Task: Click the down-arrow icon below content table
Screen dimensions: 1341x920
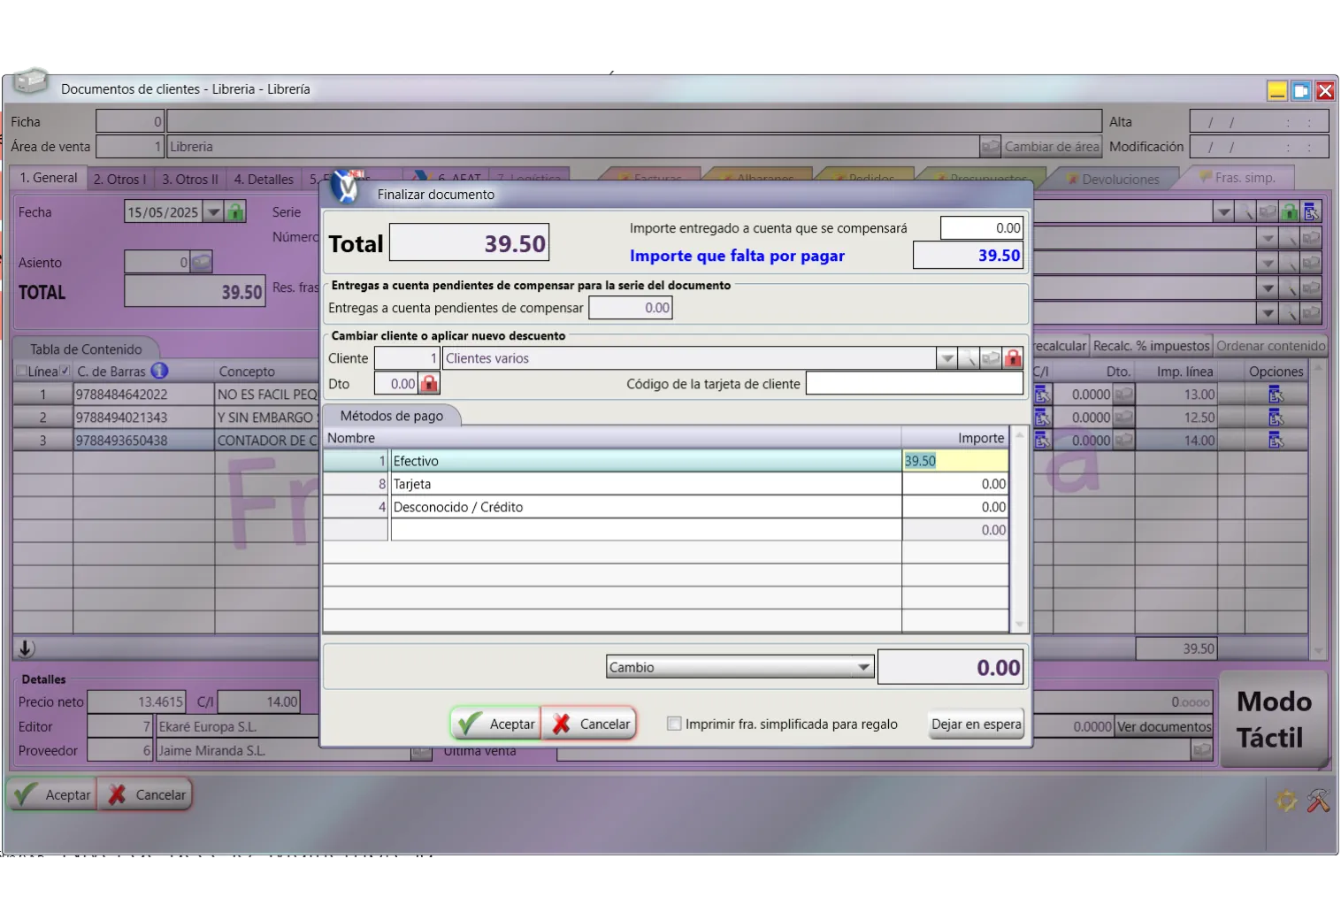Action: coord(27,648)
